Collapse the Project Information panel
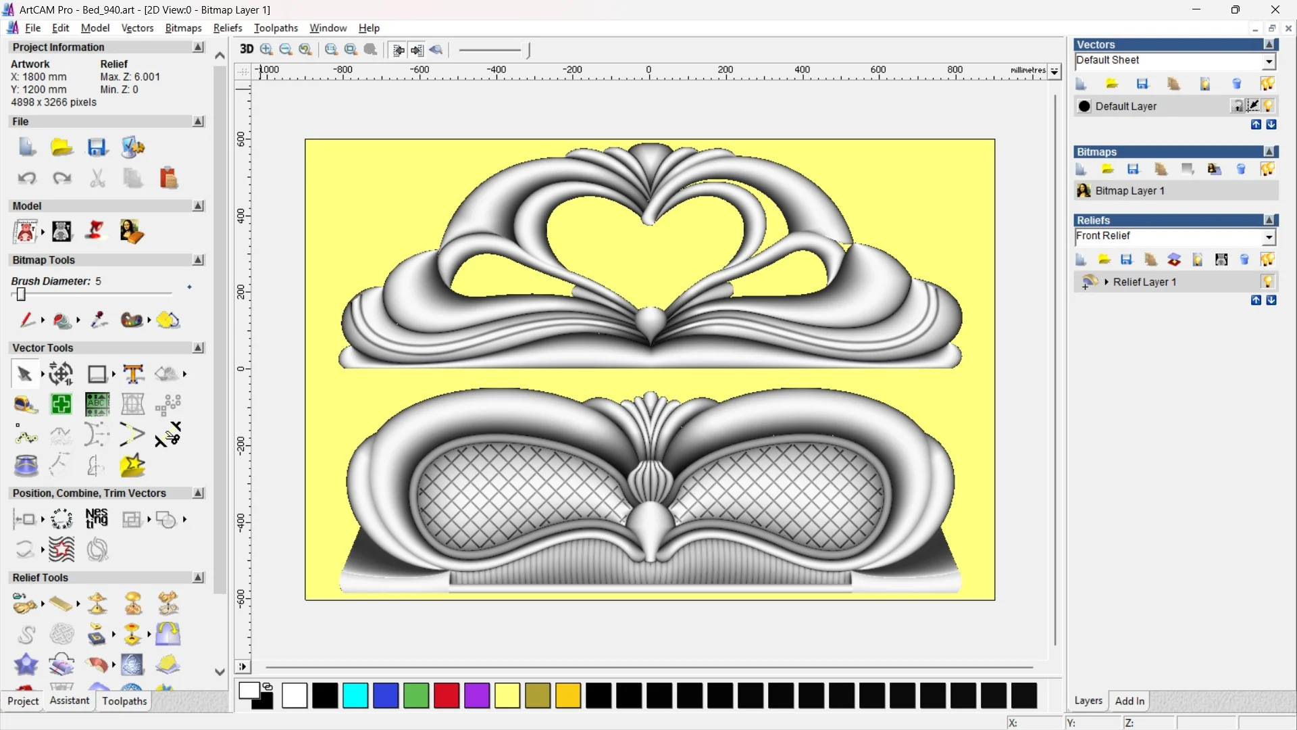This screenshot has width=1297, height=730. coord(198,47)
